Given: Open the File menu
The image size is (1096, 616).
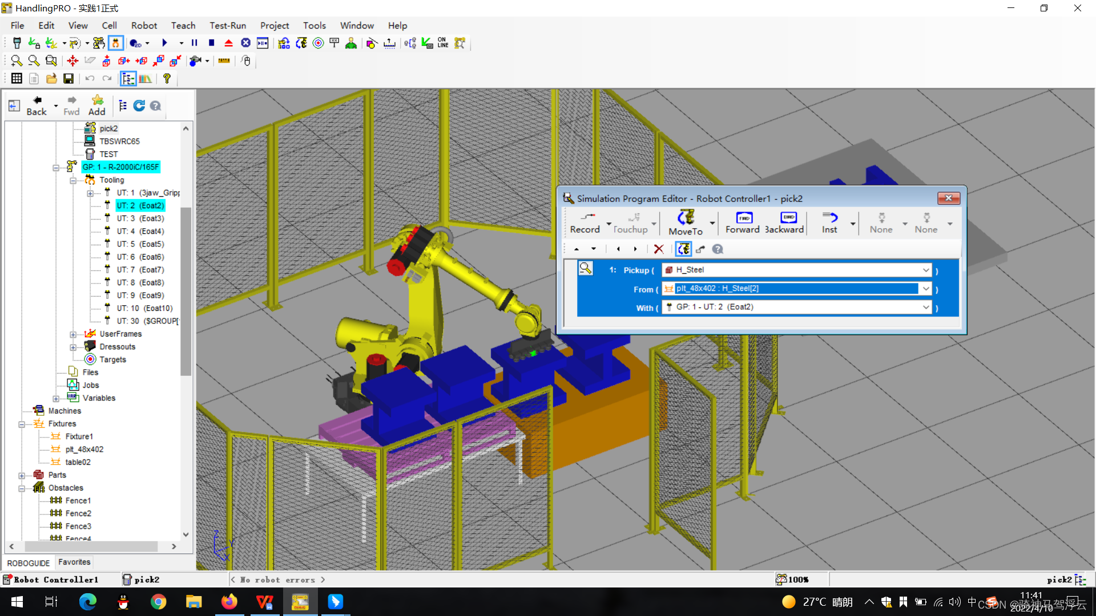Looking at the screenshot, I should click(x=18, y=26).
